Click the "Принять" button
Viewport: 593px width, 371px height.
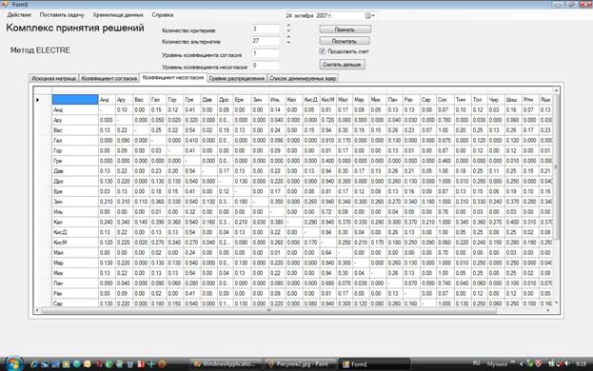click(345, 29)
